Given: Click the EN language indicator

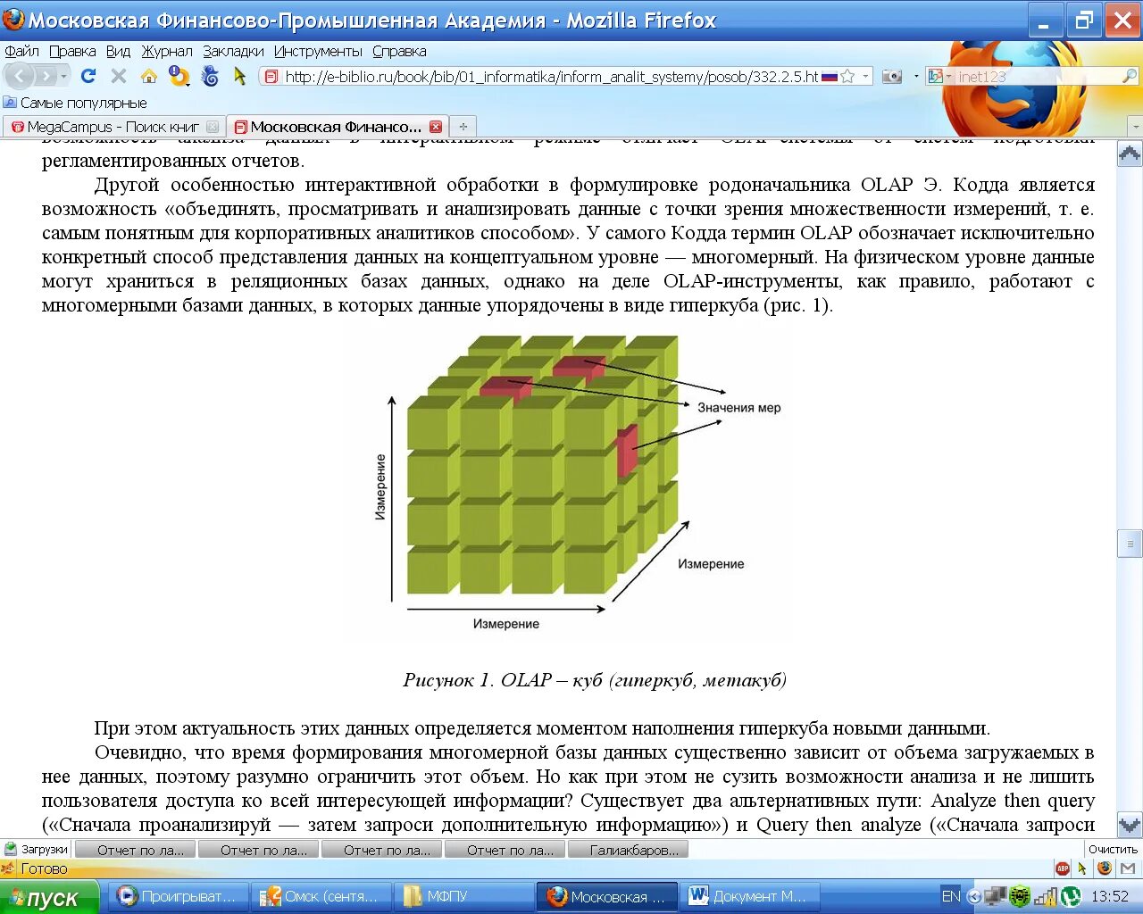Looking at the screenshot, I should pos(951,896).
